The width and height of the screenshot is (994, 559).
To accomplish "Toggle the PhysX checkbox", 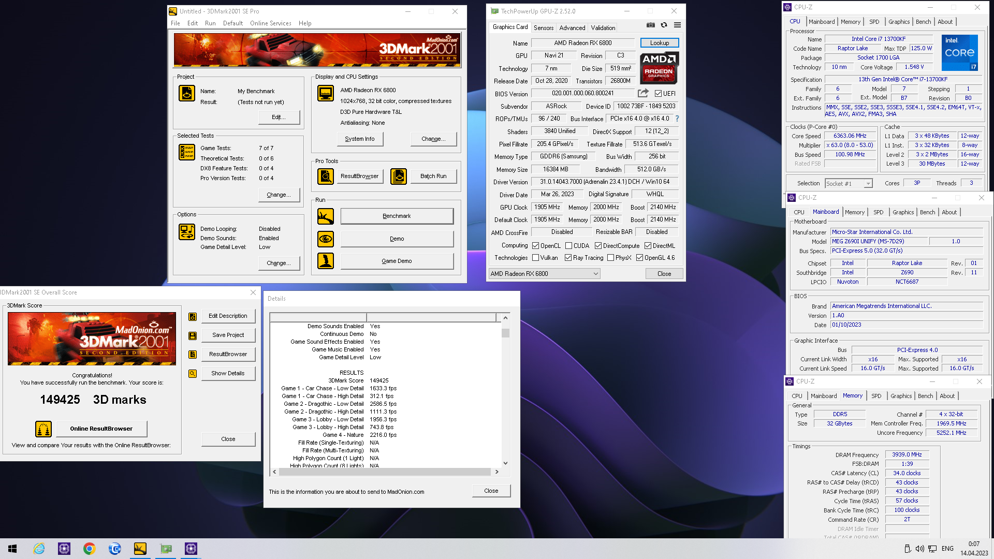I will 611,258.
